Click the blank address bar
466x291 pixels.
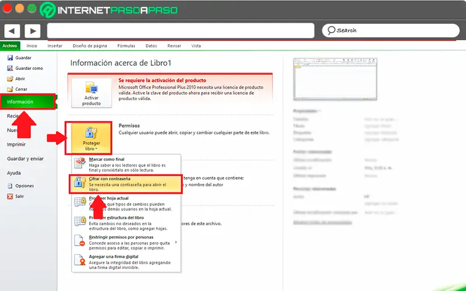click(181, 31)
